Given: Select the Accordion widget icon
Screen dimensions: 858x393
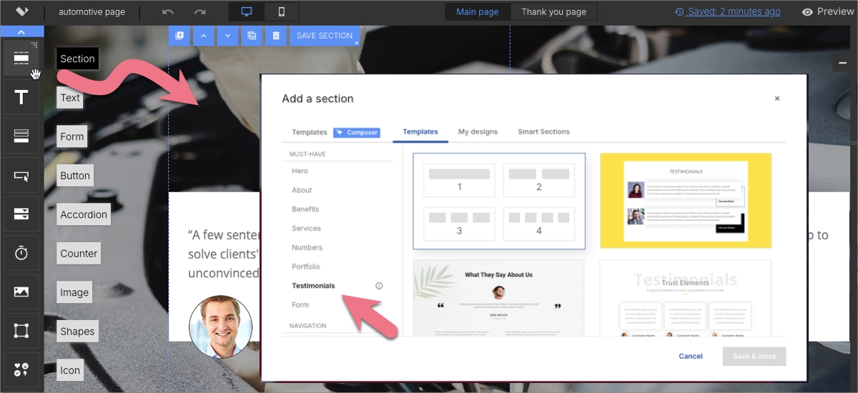Looking at the screenshot, I should 21,214.
